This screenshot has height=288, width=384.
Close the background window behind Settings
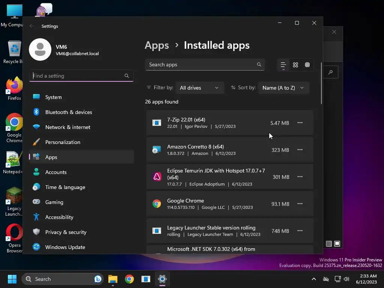334,32
